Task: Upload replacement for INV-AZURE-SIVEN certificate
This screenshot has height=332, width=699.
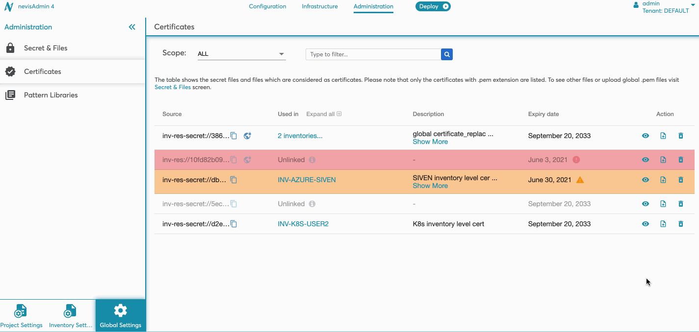Action: coord(663,180)
